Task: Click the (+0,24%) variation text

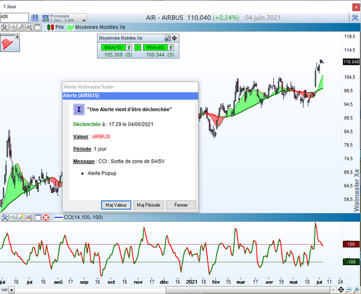Action: (x=226, y=18)
